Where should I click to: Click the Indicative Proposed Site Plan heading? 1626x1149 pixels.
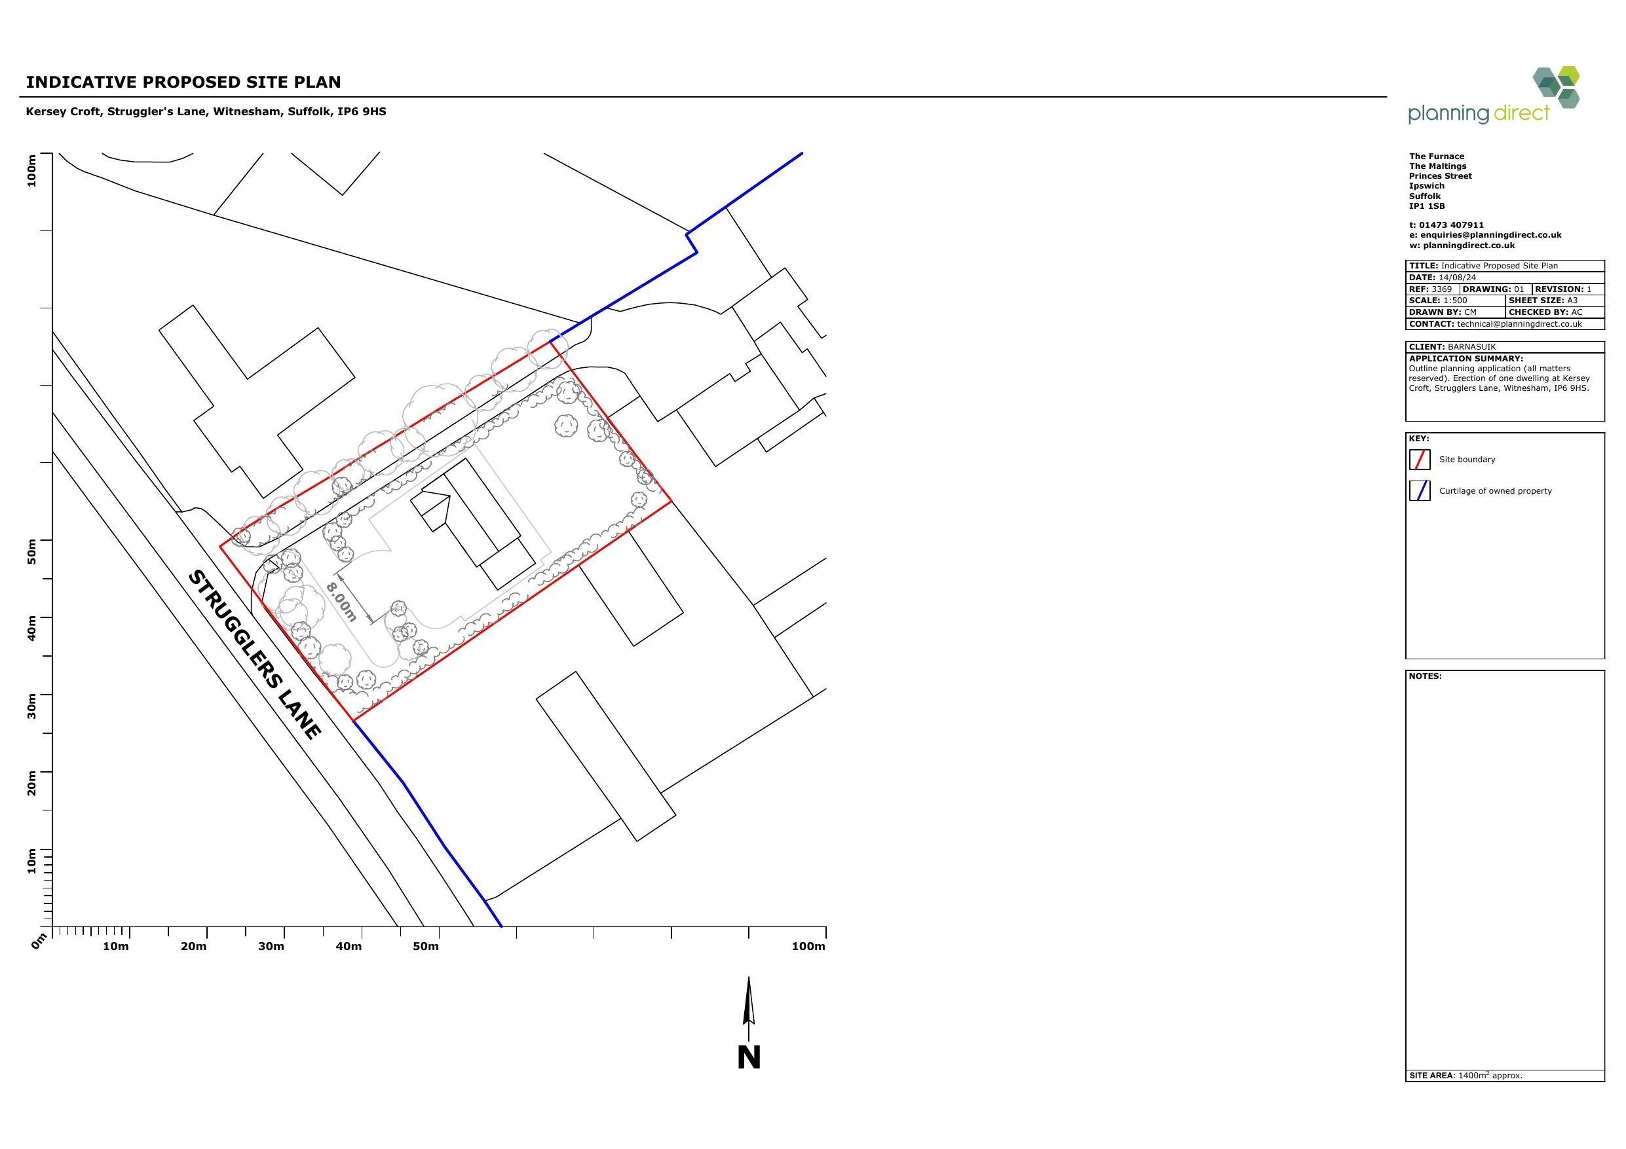(183, 82)
